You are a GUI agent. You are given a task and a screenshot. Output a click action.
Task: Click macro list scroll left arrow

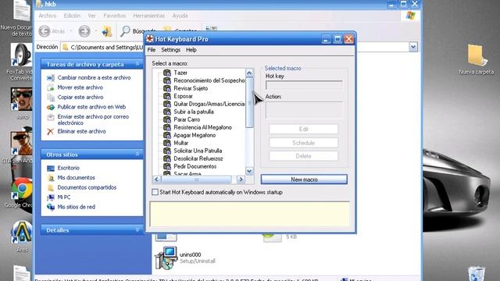156,180
